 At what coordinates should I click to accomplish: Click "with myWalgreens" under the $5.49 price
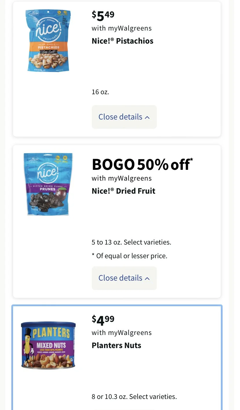coord(121,28)
